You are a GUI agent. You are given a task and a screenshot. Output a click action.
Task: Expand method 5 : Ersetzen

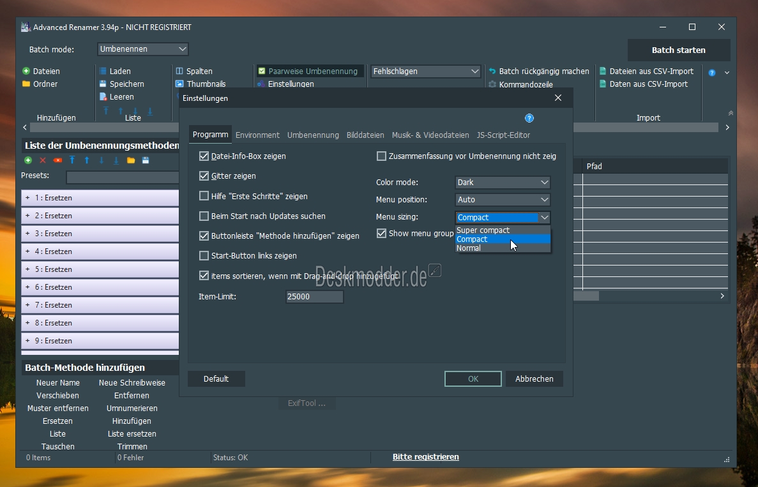click(27, 269)
